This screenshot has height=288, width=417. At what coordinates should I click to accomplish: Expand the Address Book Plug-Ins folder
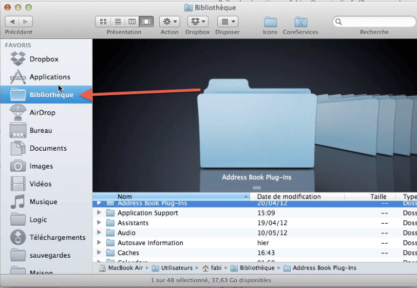[x=99, y=203]
